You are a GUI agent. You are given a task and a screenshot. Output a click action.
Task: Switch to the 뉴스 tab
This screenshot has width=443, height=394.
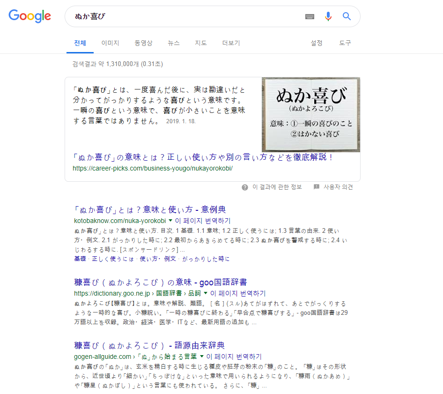[x=173, y=43]
